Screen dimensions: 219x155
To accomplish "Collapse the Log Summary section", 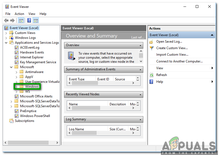I will [x=140, y=120].
